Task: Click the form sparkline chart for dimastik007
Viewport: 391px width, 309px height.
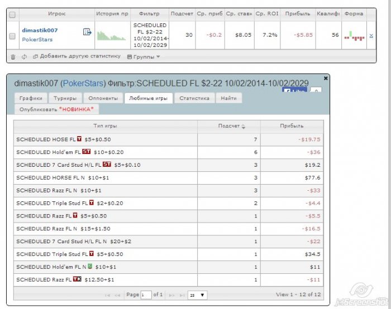Action: click(x=354, y=36)
